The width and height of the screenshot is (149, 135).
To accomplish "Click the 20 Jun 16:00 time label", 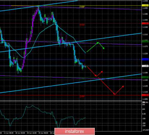I will pos(32,133).
